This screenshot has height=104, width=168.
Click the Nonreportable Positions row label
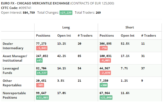click(x=14, y=95)
